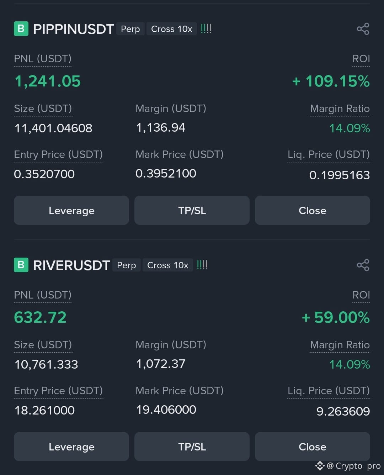Tap the RIVERUSDT Margin Ratio label

click(x=340, y=345)
